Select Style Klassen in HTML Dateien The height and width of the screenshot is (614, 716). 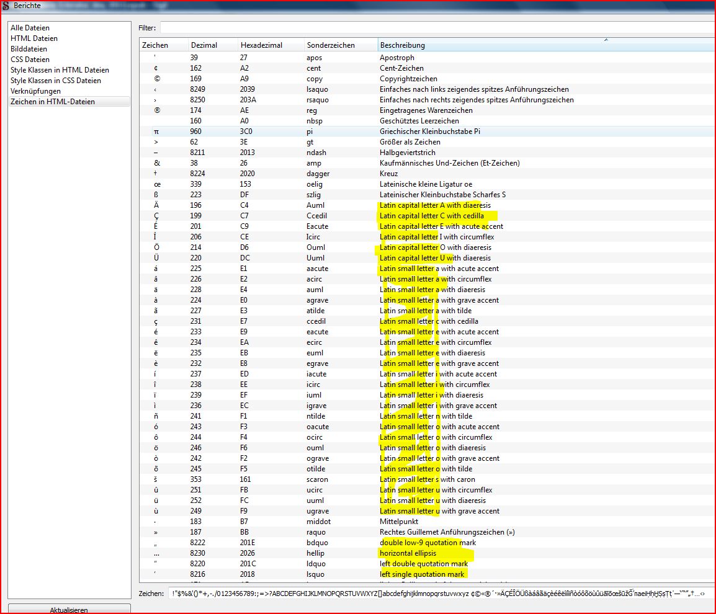pos(60,70)
